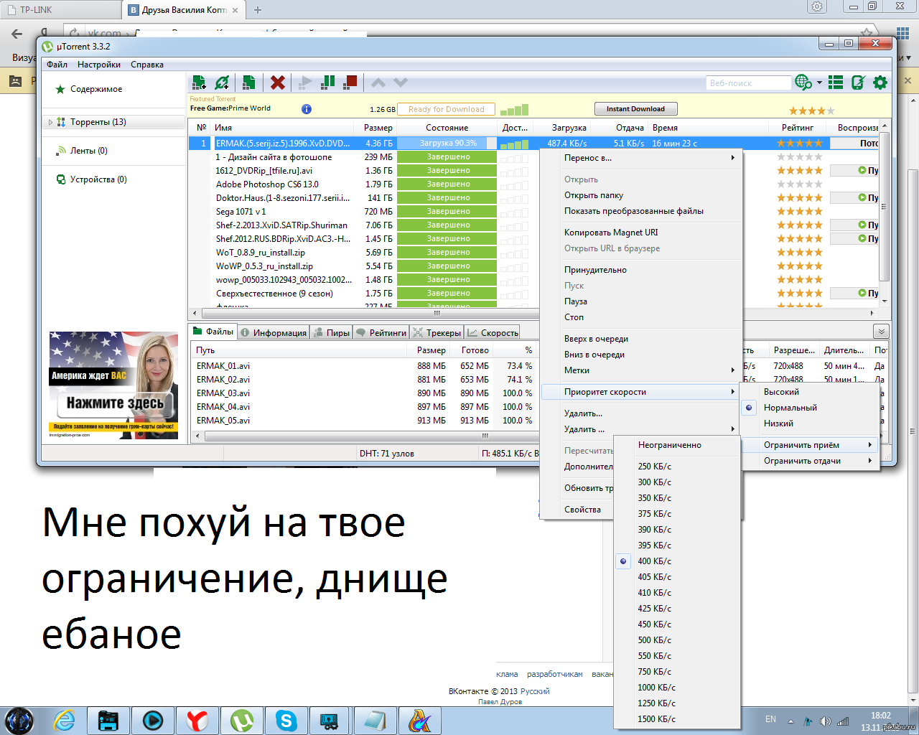
Task: Switch to the Пиры tab
Action: 331,332
